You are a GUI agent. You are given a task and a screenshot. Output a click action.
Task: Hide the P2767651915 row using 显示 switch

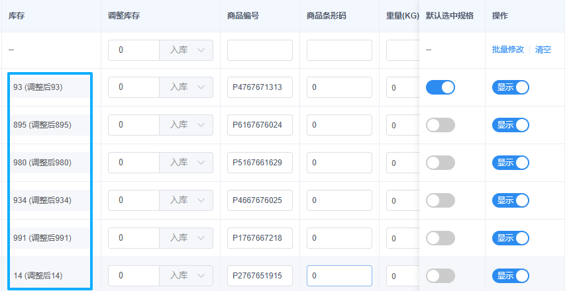(510, 276)
